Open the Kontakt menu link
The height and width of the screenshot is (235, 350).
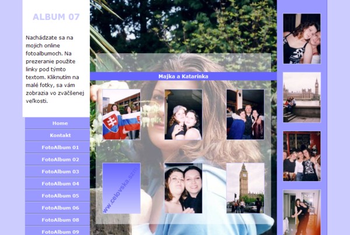point(57,135)
